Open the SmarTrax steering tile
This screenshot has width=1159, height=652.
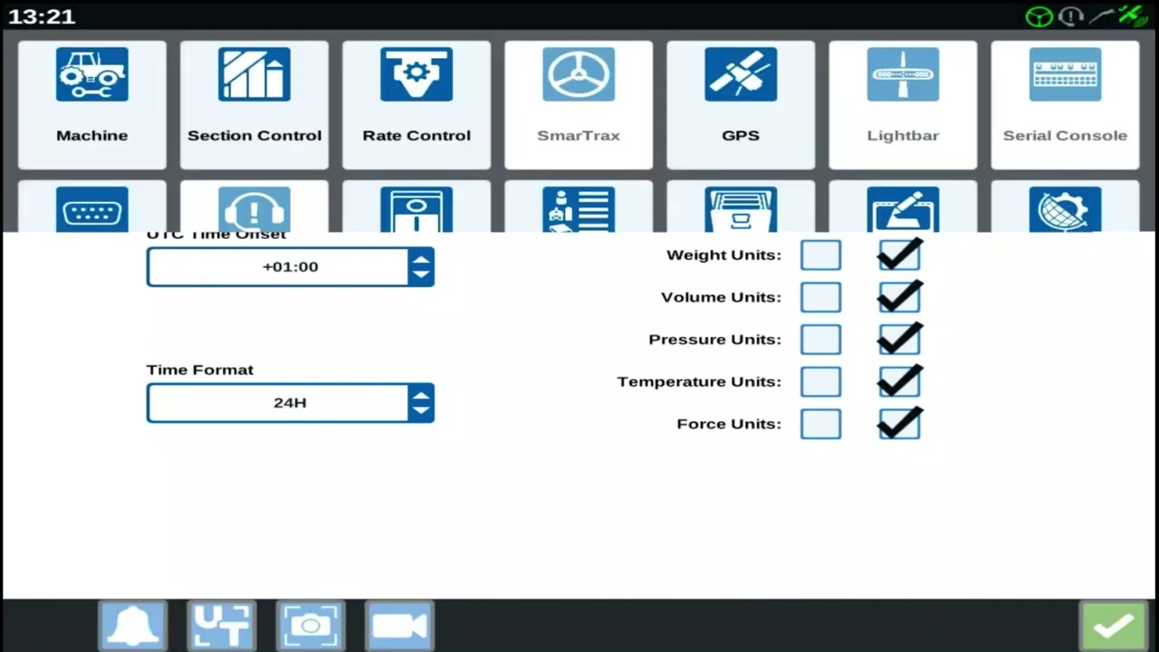click(x=579, y=105)
